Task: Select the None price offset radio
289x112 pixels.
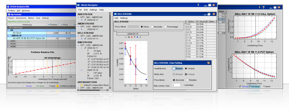Action: coord(142,27)
